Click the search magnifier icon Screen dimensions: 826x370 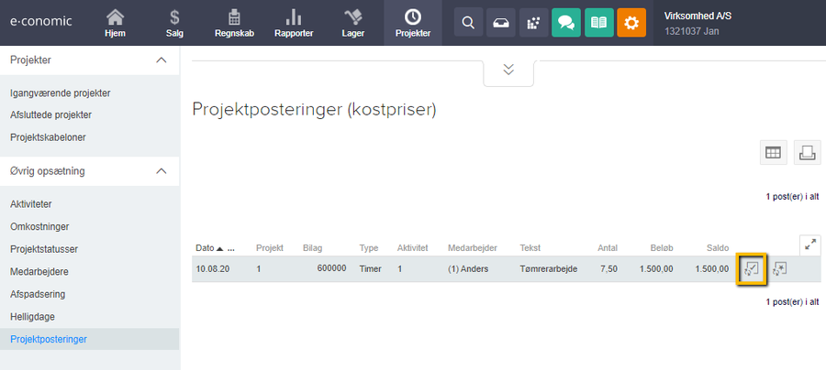[x=468, y=23]
